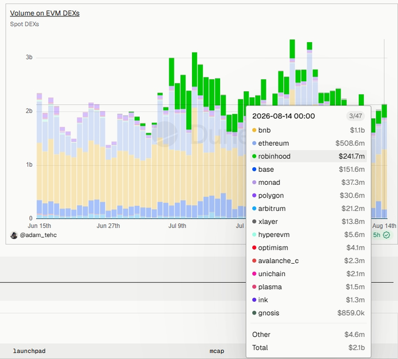Click the $508.6m ethereum value
Image resolution: width=398 pixels, height=359 pixels.
click(x=350, y=143)
